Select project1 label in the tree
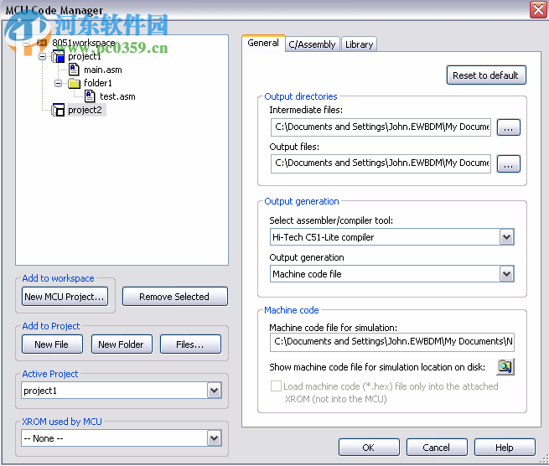This screenshot has height=466, width=549. (x=85, y=56)
